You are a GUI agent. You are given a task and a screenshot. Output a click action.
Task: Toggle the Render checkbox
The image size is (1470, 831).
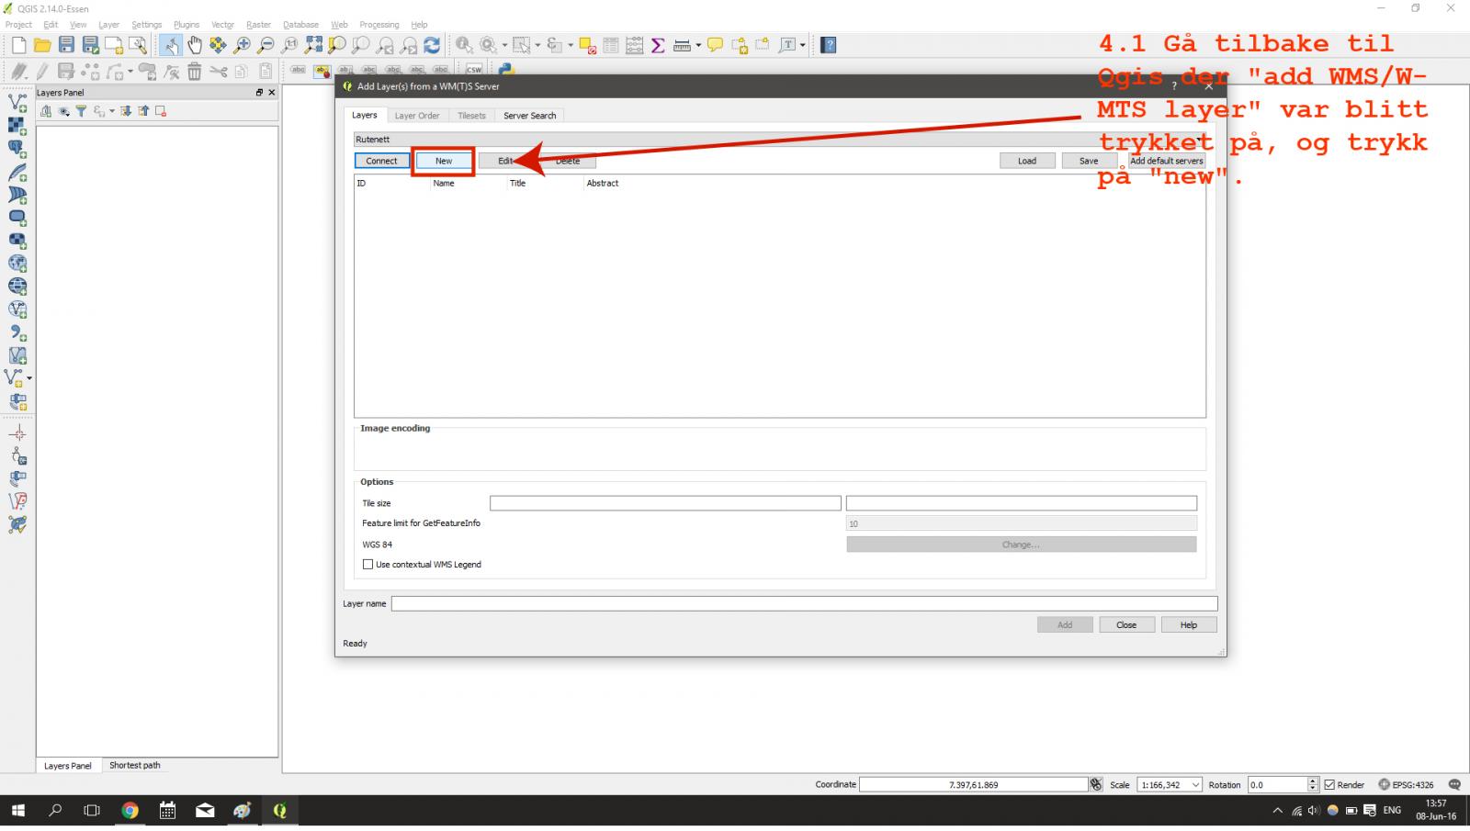tap(1329, 785)
